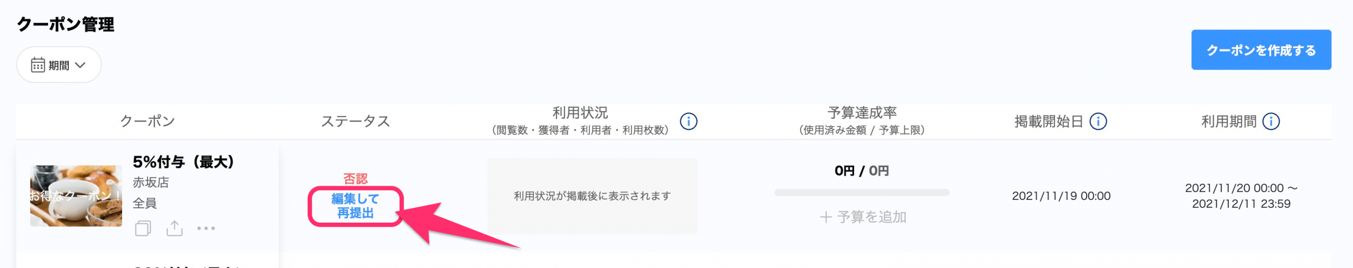
Task: Click the budget achievement progress bar
Action: pyautogui.click(x=861, y=193)
